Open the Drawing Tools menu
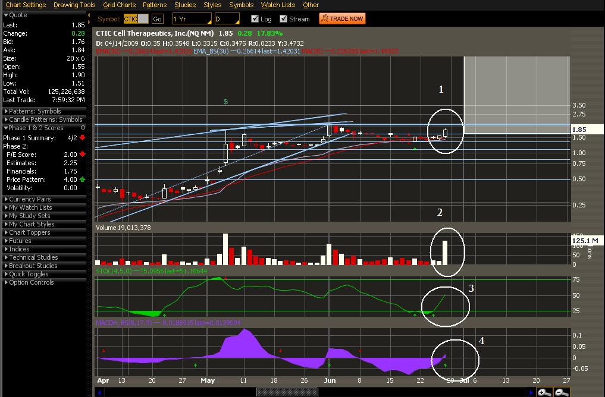The height and width of the screenshot is (397, 605). (x=74, y=5)
